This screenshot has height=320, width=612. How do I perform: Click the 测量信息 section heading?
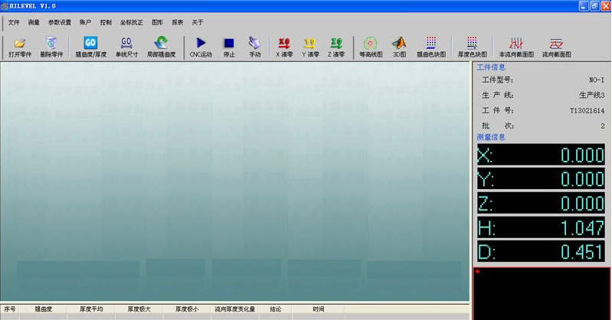pos(491,137)
